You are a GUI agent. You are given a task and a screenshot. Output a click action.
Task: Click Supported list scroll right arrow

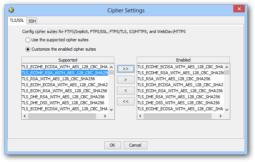[105, 116]
